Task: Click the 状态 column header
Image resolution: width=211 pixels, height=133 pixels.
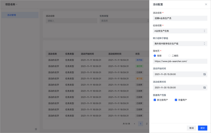Action: pos(137,54)
